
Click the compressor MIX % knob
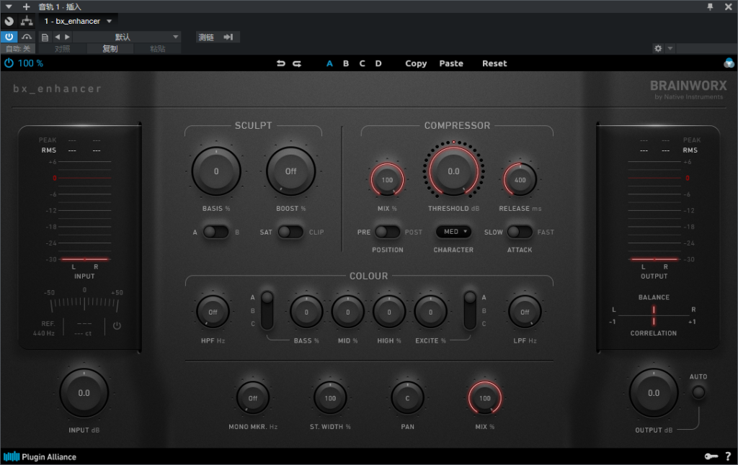387,180
